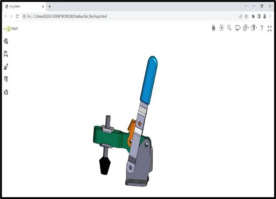Click the AssyA title label beside logo

(x=15, y=29)
